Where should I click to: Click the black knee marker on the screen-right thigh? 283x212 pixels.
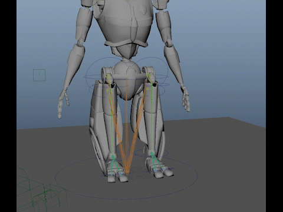coord(154,85)
